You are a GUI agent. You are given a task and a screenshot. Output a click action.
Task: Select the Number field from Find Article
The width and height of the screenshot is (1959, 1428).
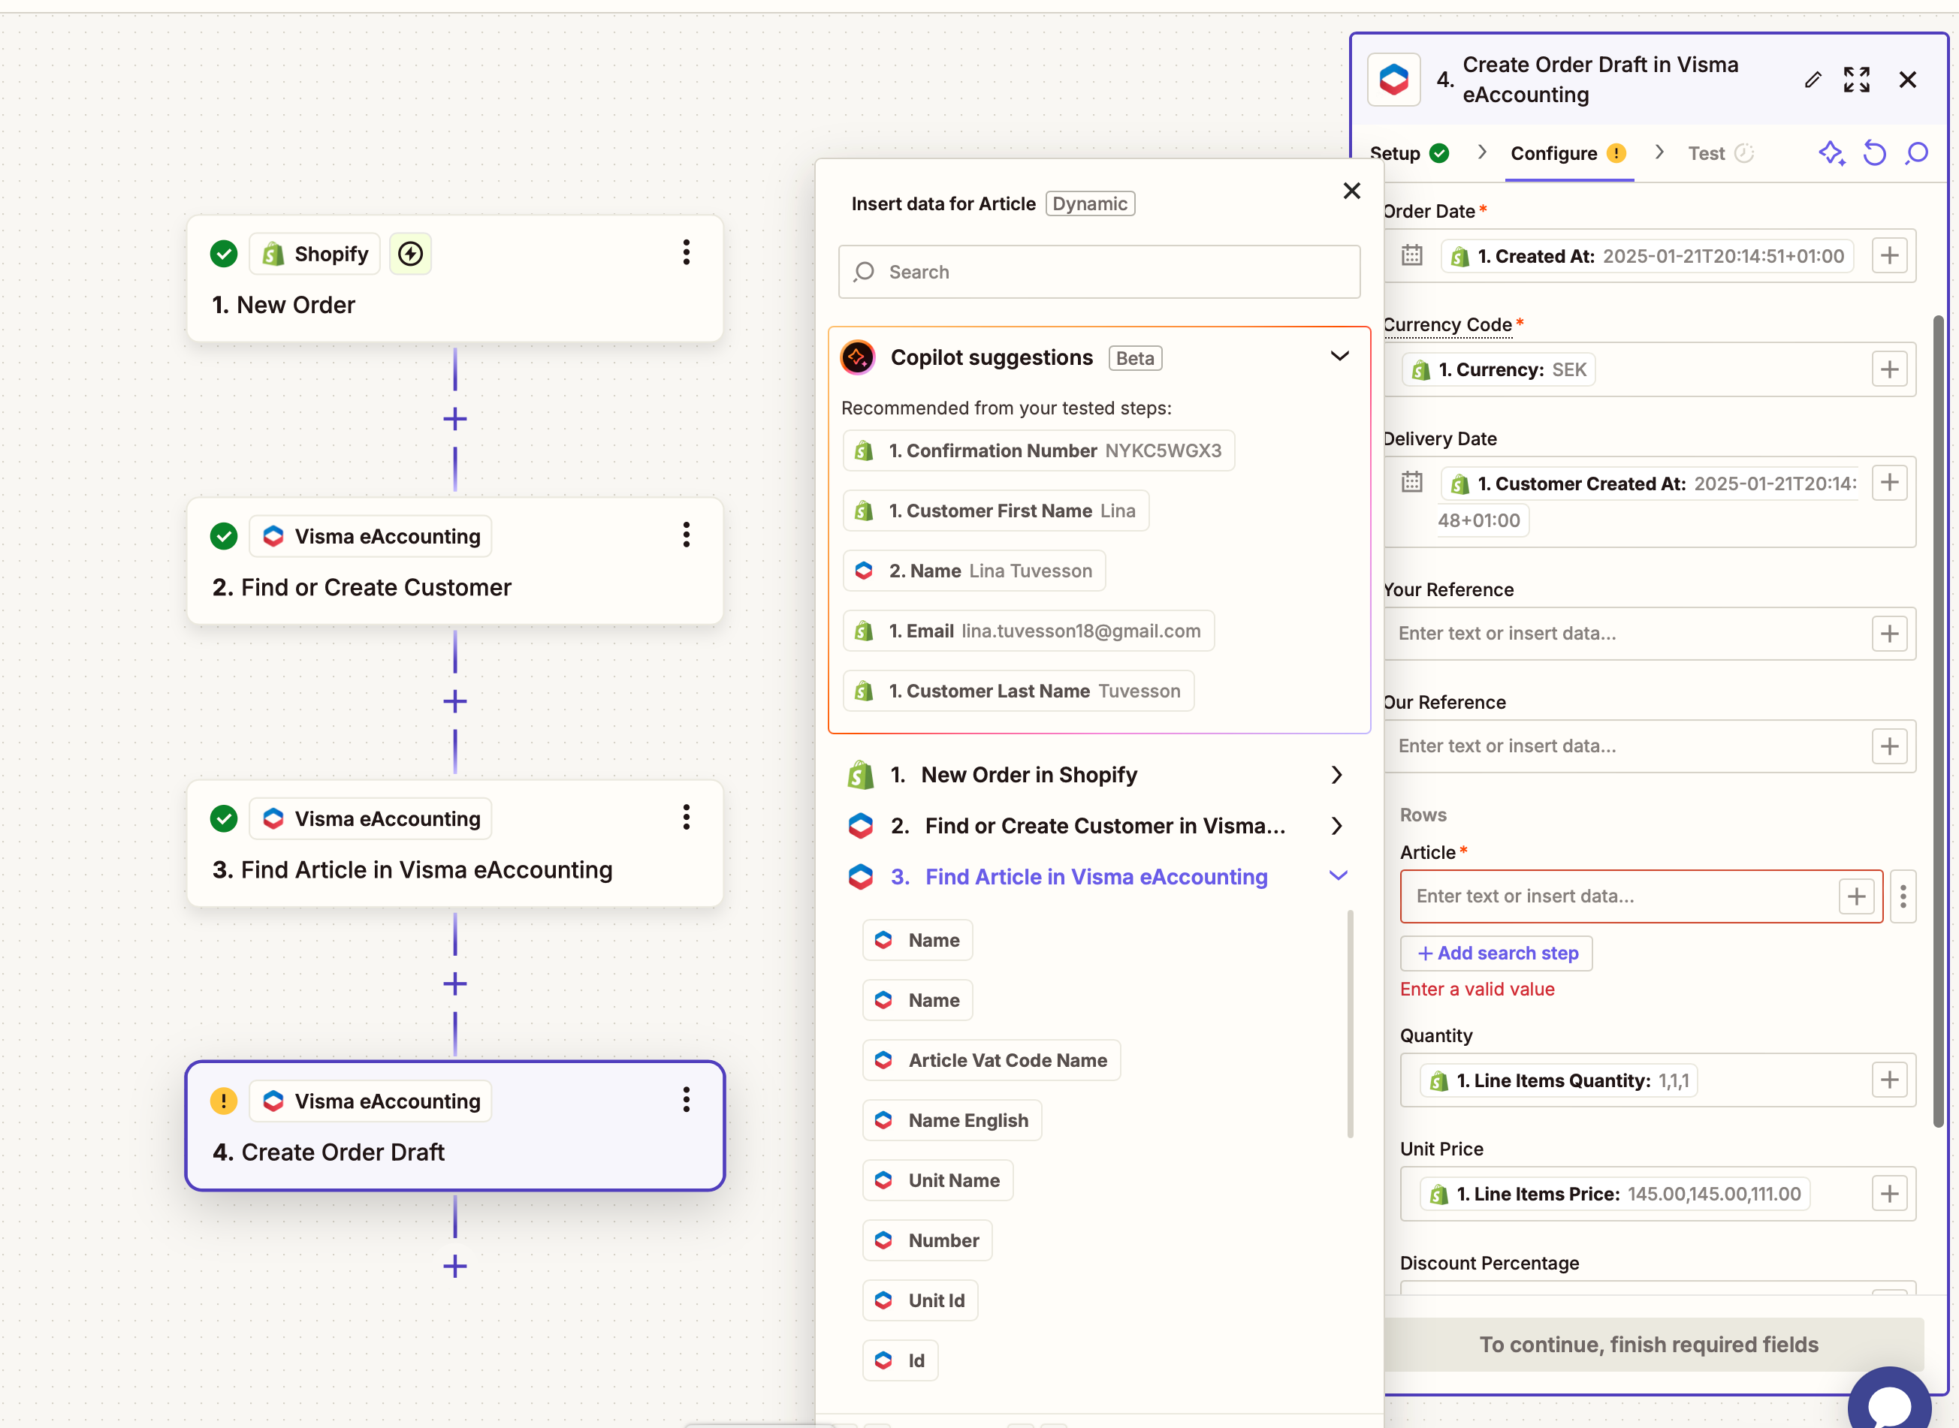pyautogui.click(x=927, y=1240)
